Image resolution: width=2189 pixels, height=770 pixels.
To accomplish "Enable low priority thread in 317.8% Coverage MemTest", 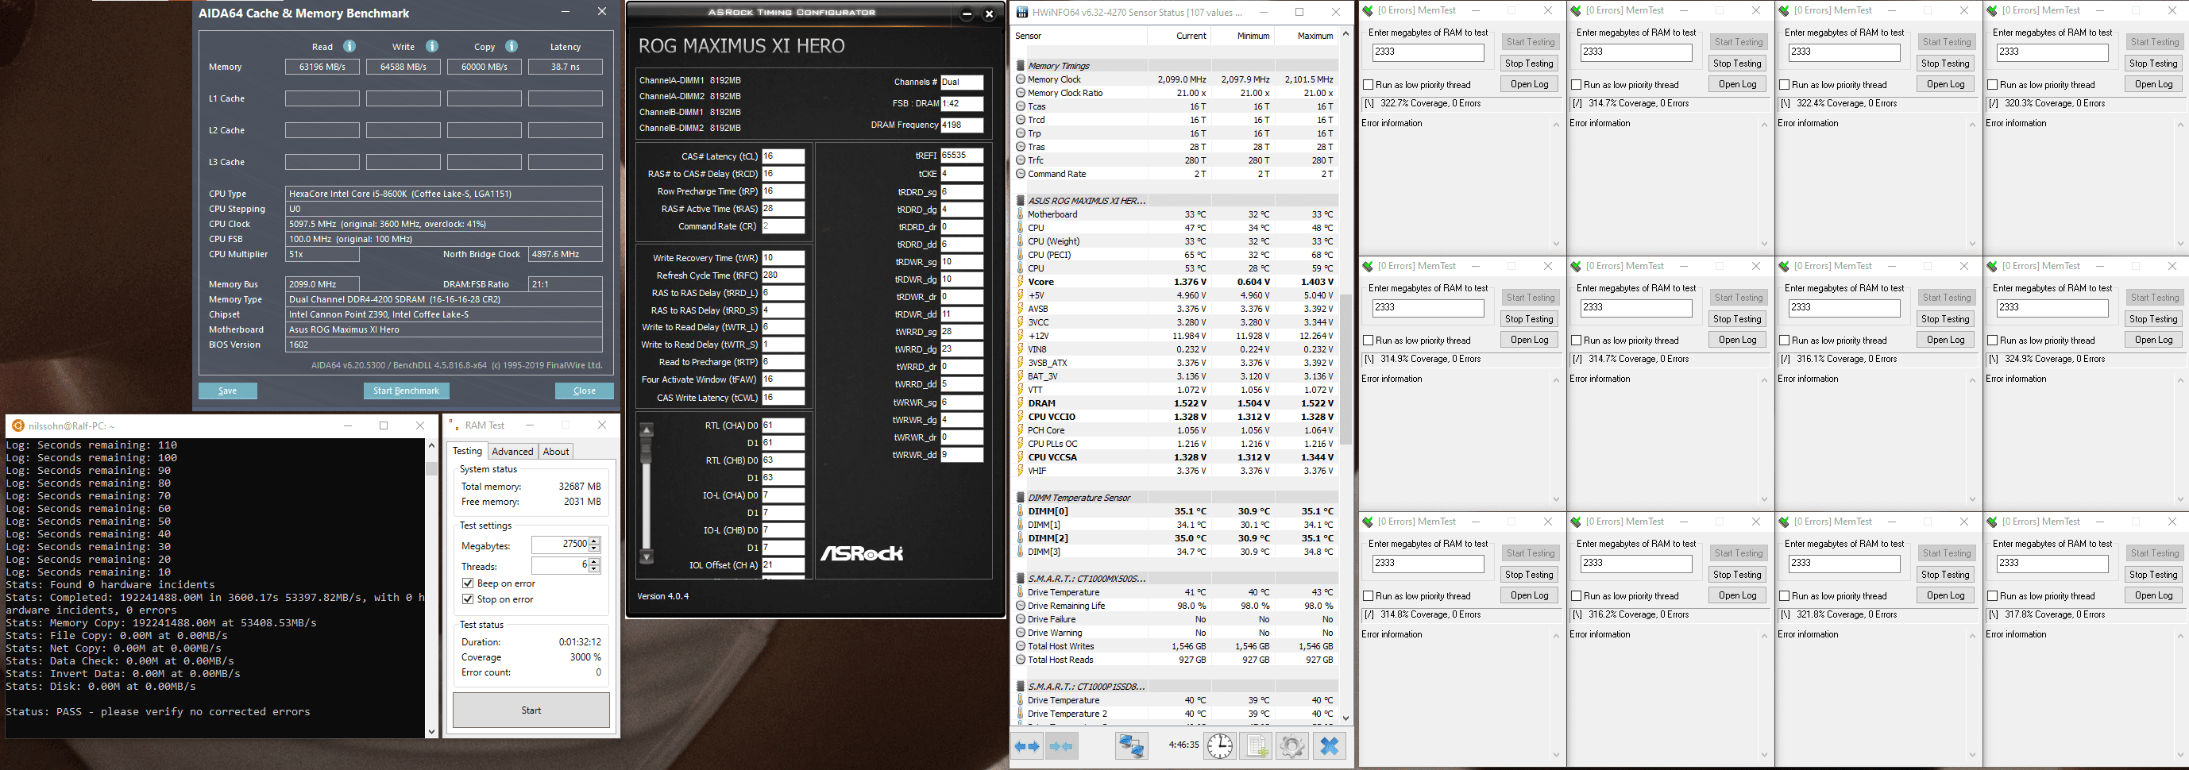I will 1993,596.
